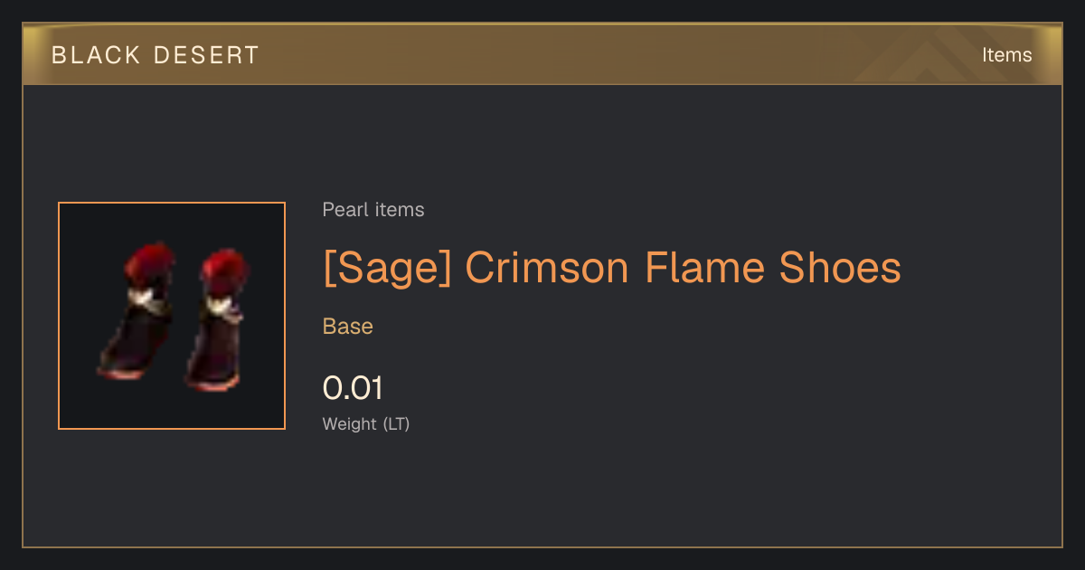This screenshot has width=1085, height=570.
Task: Click the Crimson Flame Shoes item thumbnail
Action: [172, 316]
